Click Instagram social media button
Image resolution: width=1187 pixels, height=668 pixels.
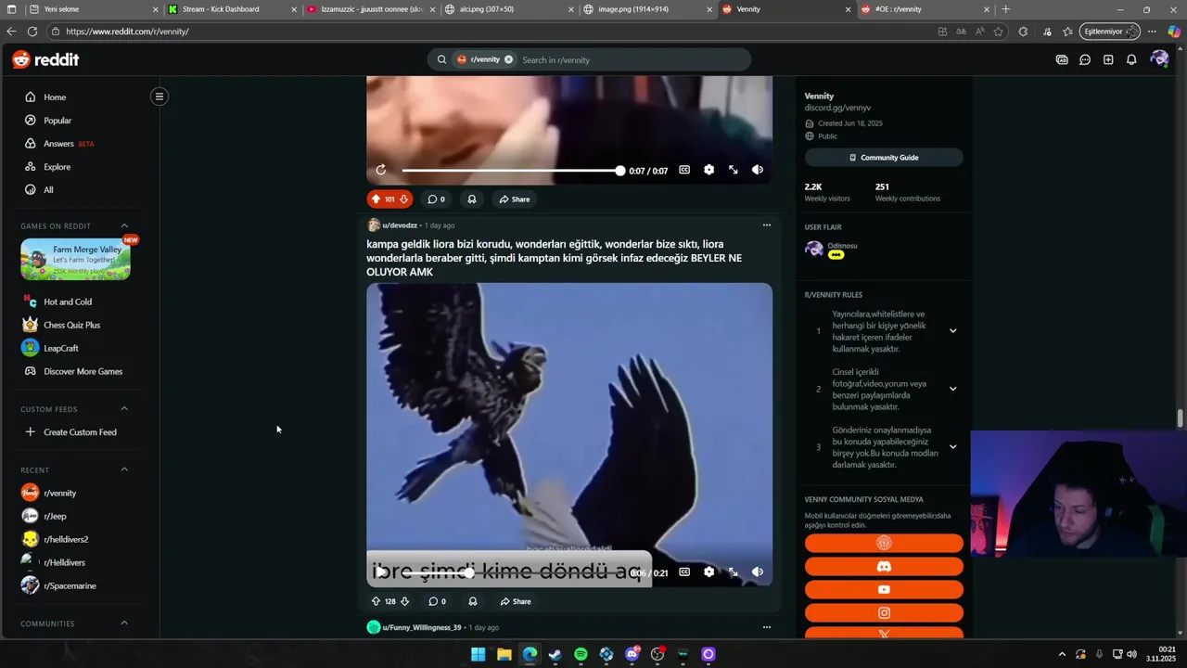[884, 612]
